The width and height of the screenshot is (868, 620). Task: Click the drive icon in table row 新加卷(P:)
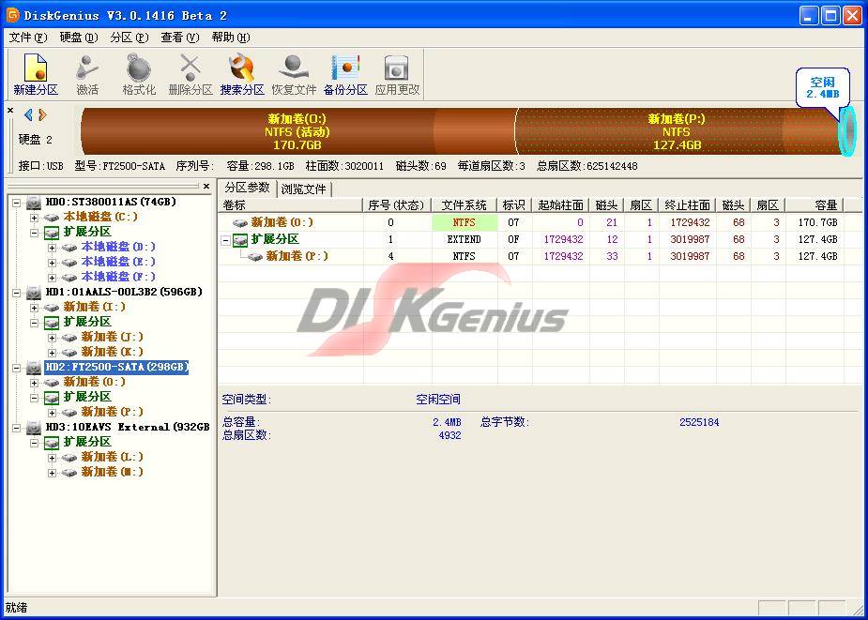point(255,257)
